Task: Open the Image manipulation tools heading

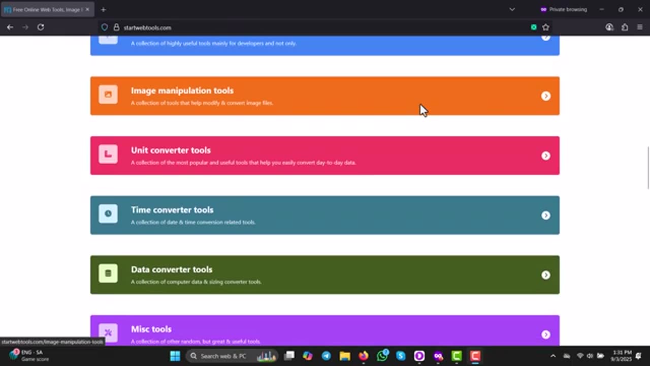Action: [x=182, y=90]
